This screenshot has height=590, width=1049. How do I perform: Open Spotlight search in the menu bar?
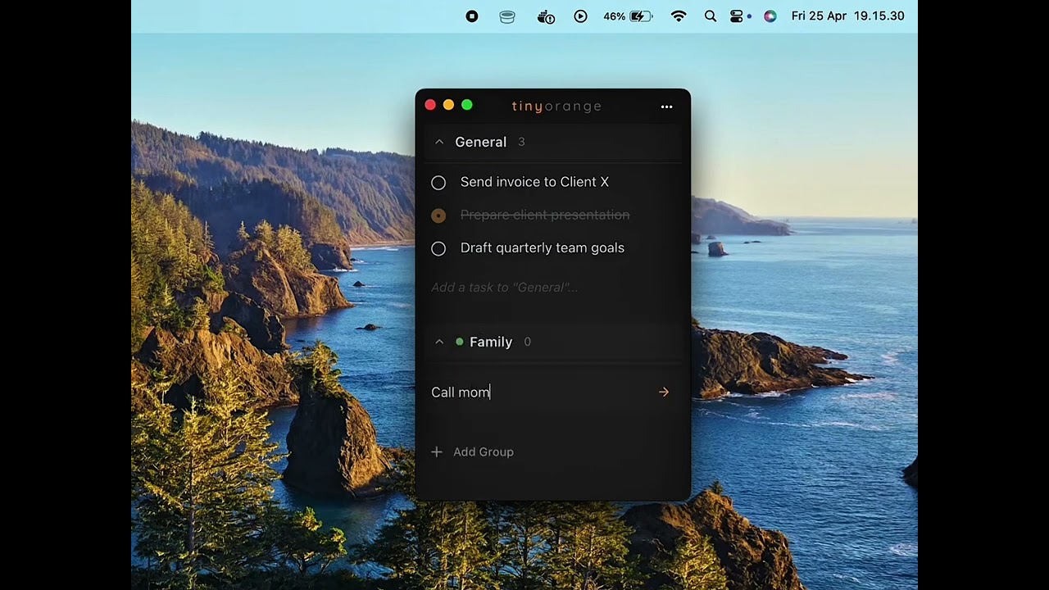[711, 16]
